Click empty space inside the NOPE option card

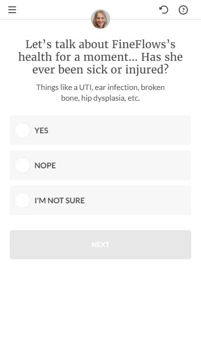(123, 165)
